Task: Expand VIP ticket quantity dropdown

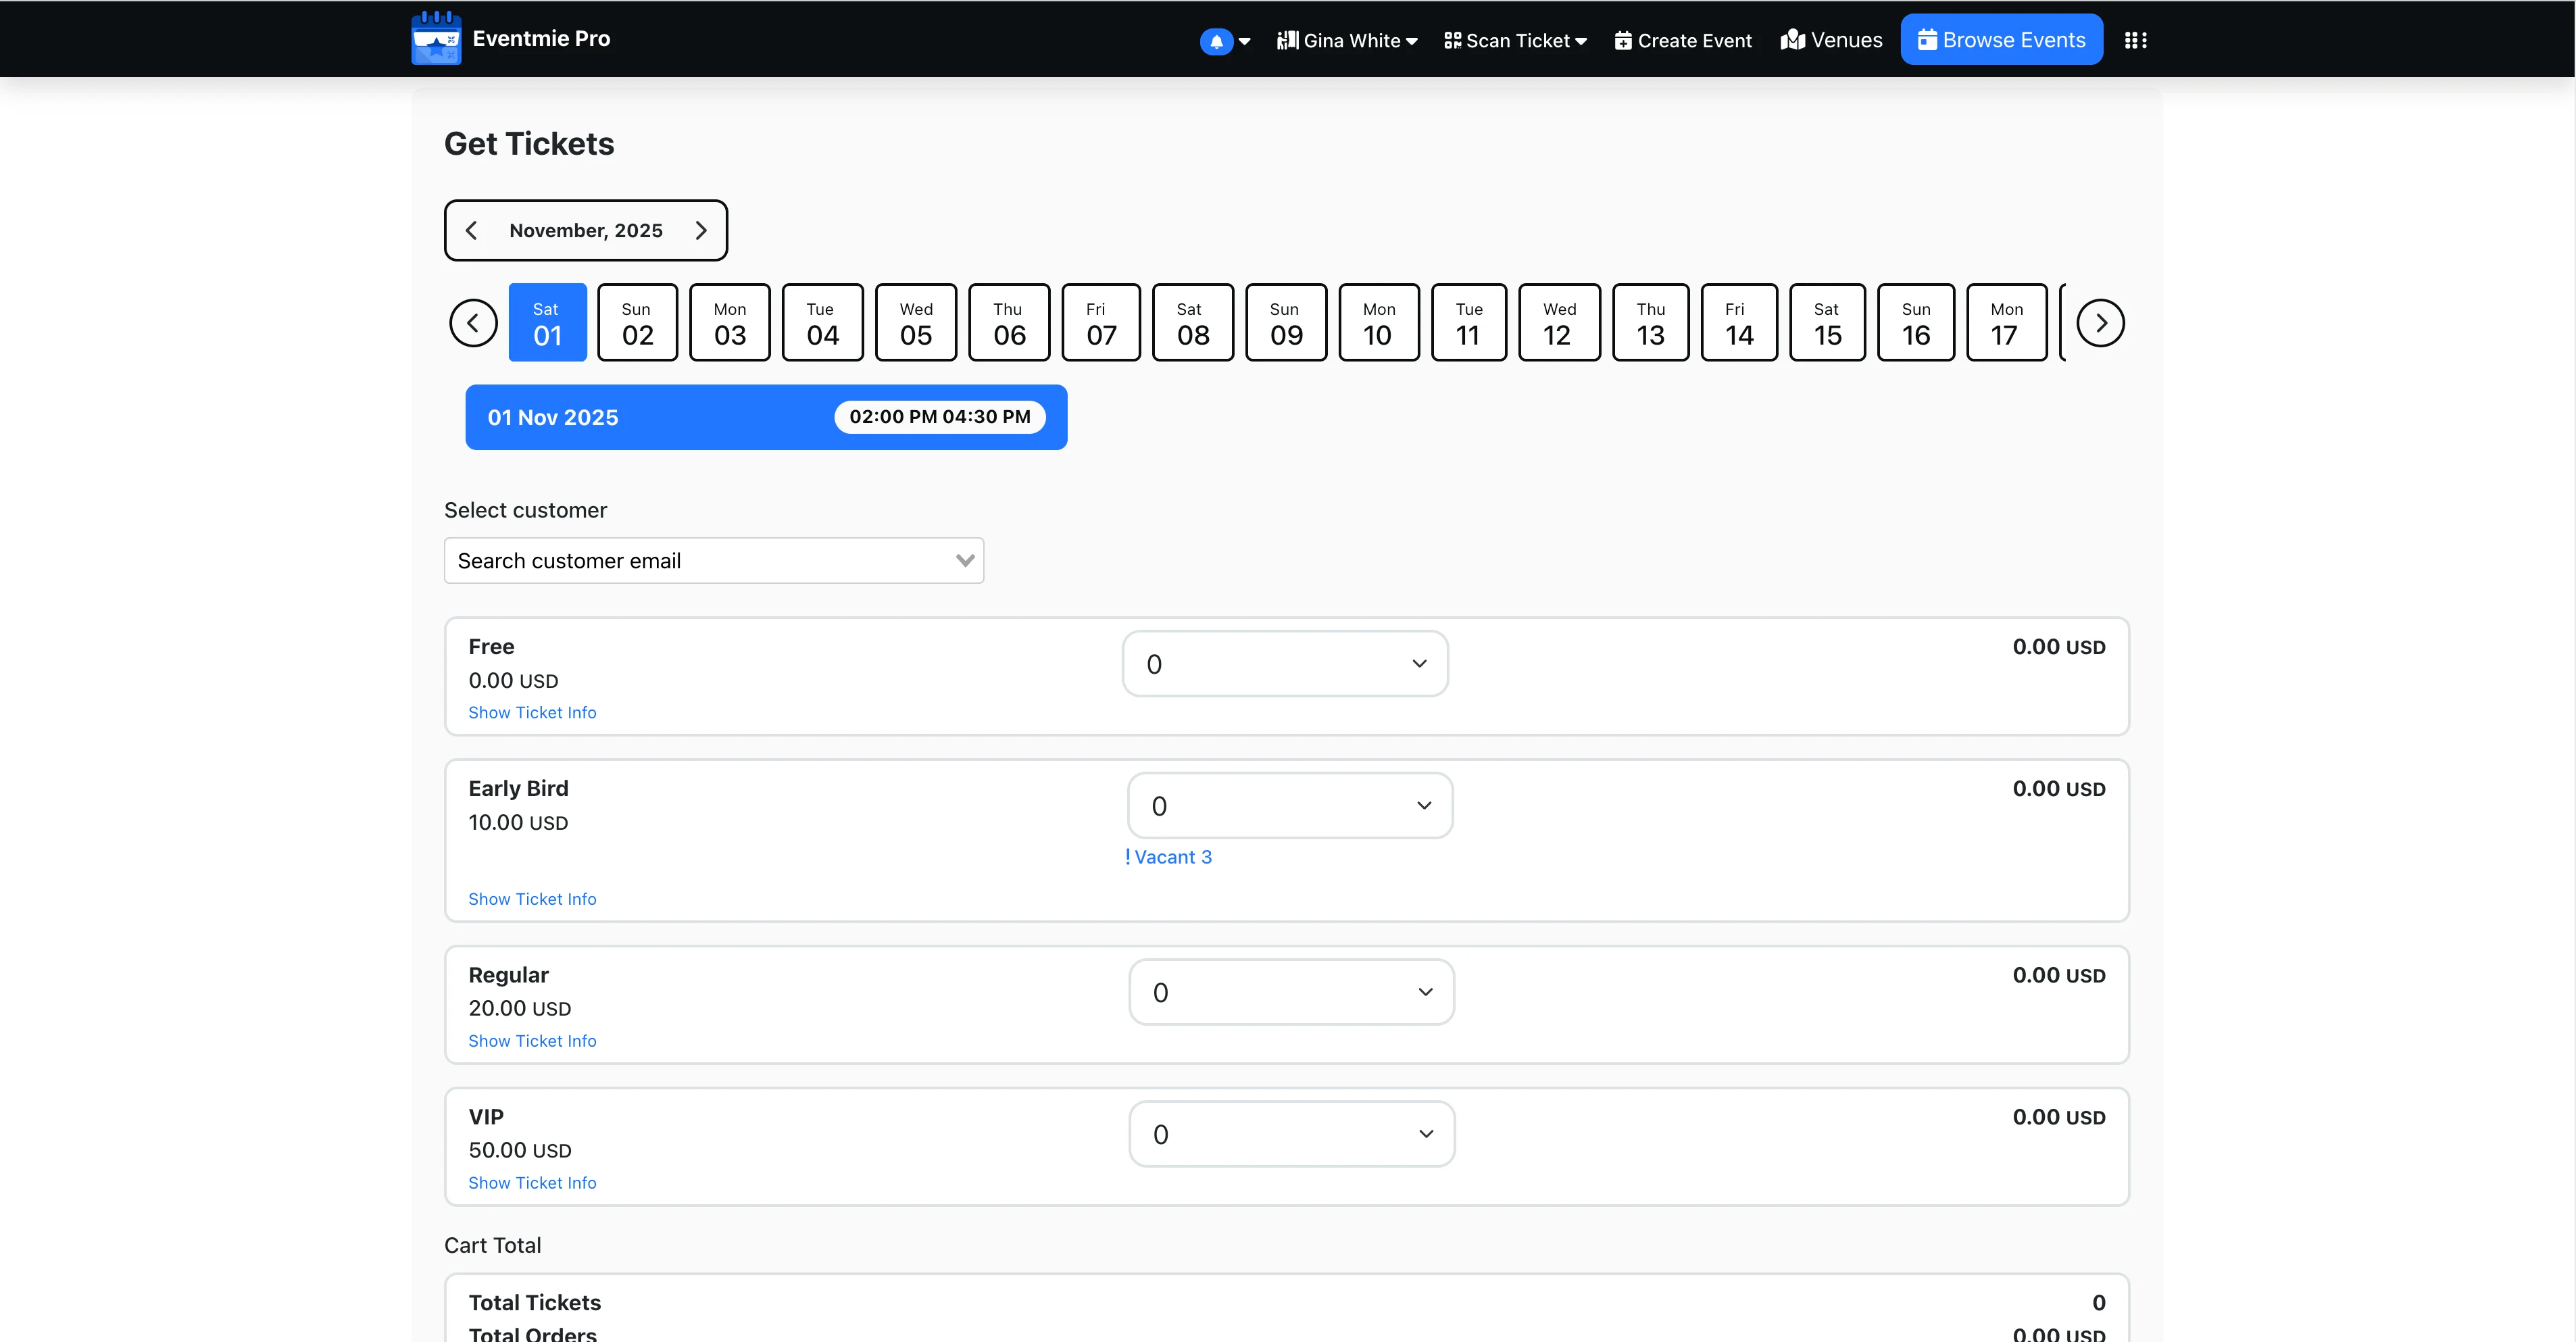Action: pos(1291,1134)
